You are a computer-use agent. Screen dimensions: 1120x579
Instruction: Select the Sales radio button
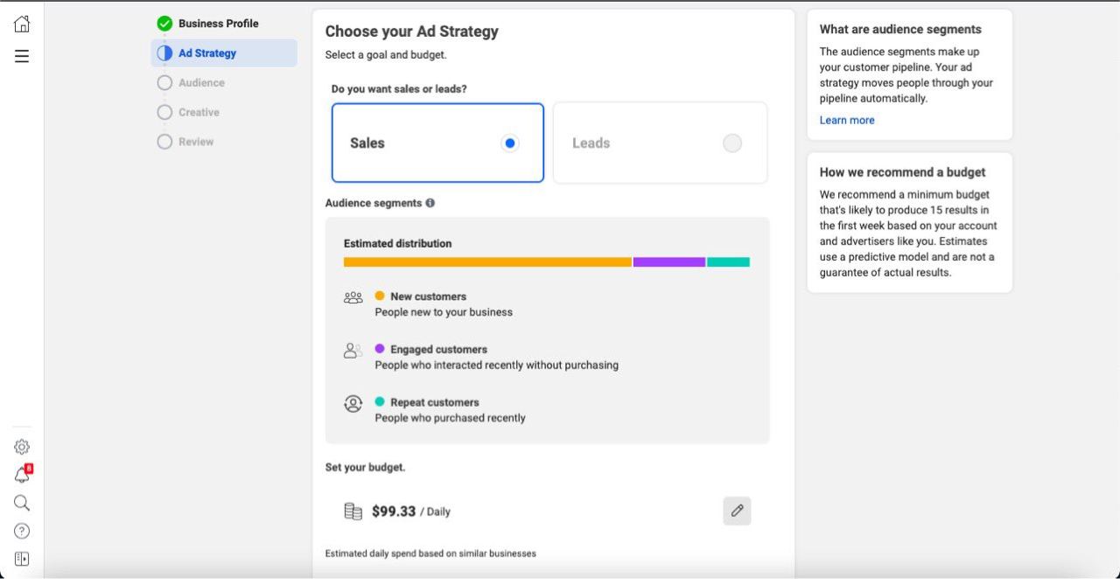pyautogui.click(x=510, y=143)
